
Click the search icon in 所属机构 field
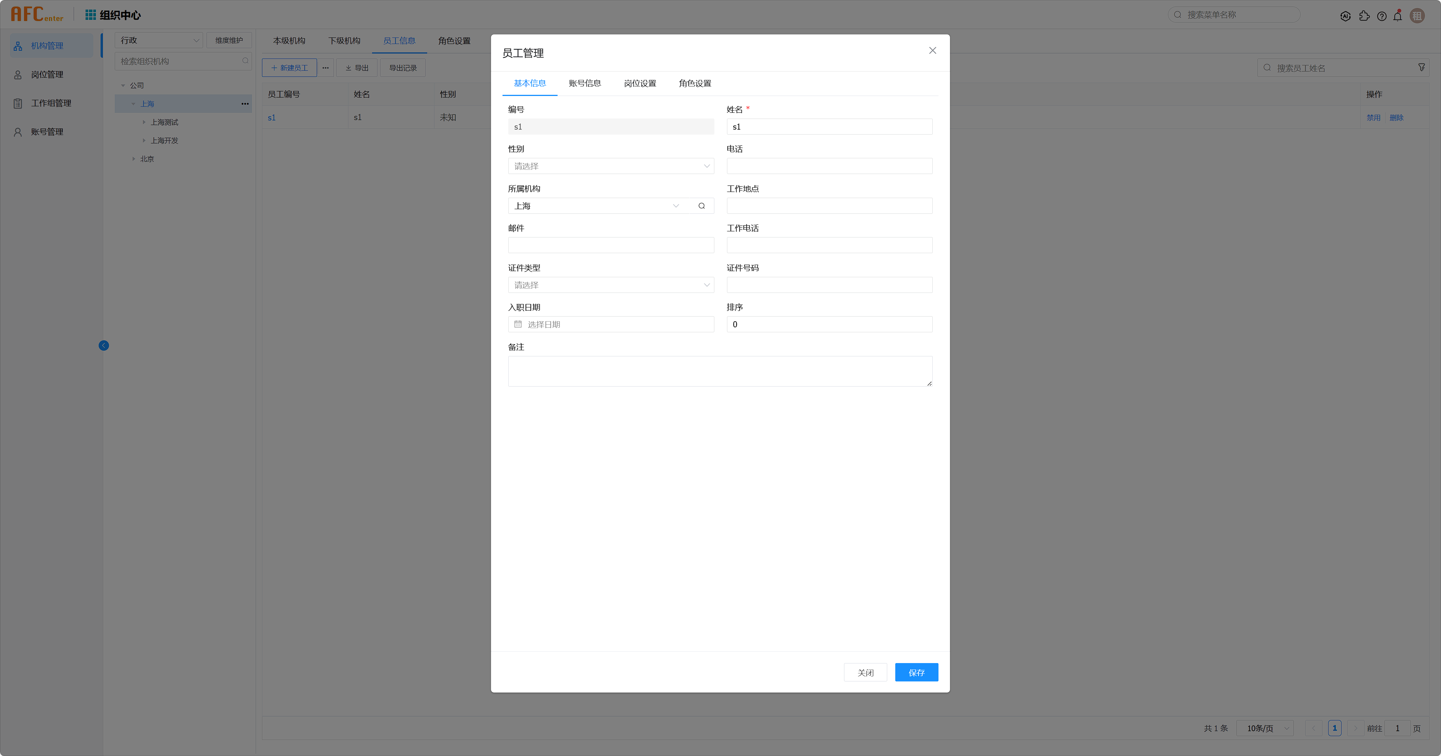coord(701,206)
